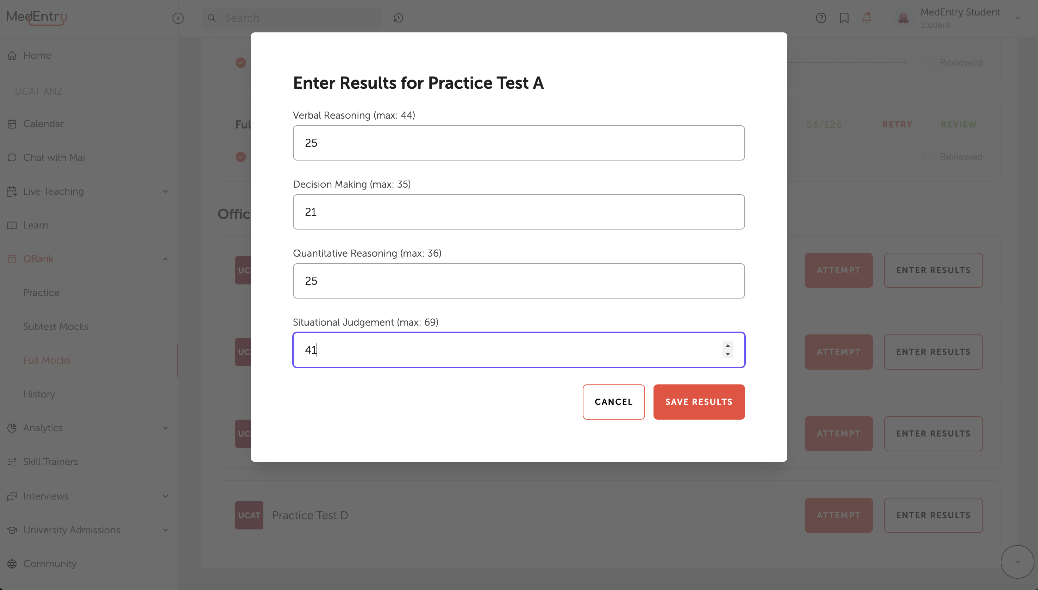The width and height of the screenshot is (1038, 590).
Task: Cancel the Enter Results dialog
Action: pyautogui.click(x=614, y=402)
